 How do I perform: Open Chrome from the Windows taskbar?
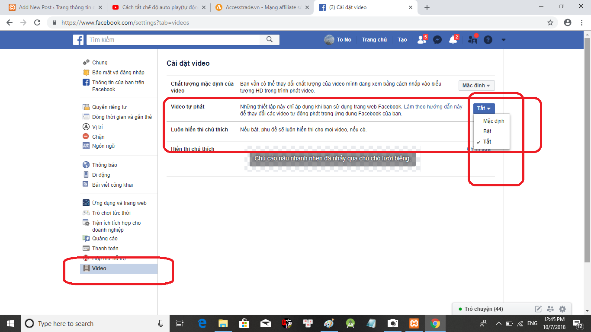coord(435,323)
